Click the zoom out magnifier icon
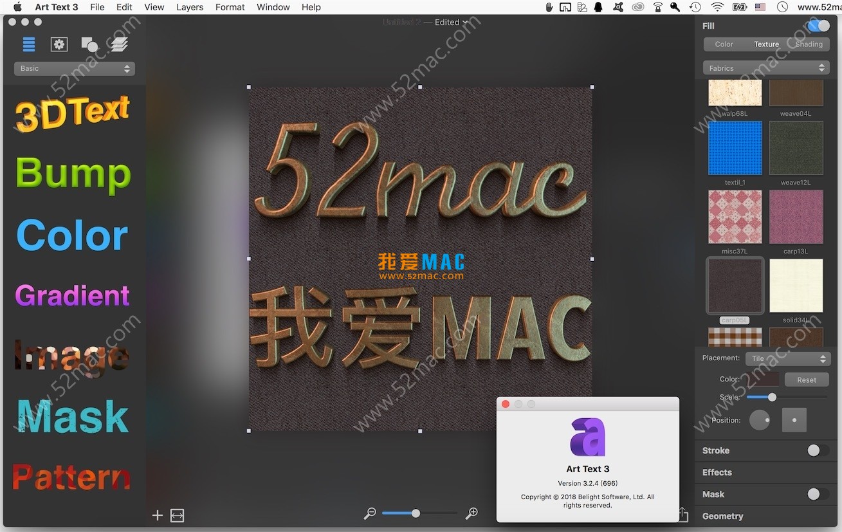 (370, 513)
